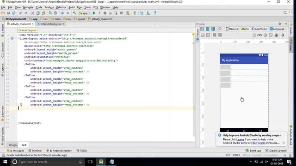Open the Event Log panel
The height and width of the screenshot is (166, 296).
(x=253, y=151)
